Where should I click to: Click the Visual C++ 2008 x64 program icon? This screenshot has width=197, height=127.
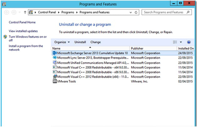click(55, 67)
